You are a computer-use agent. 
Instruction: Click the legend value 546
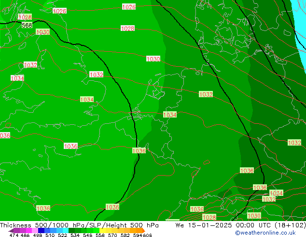point(87,235)
